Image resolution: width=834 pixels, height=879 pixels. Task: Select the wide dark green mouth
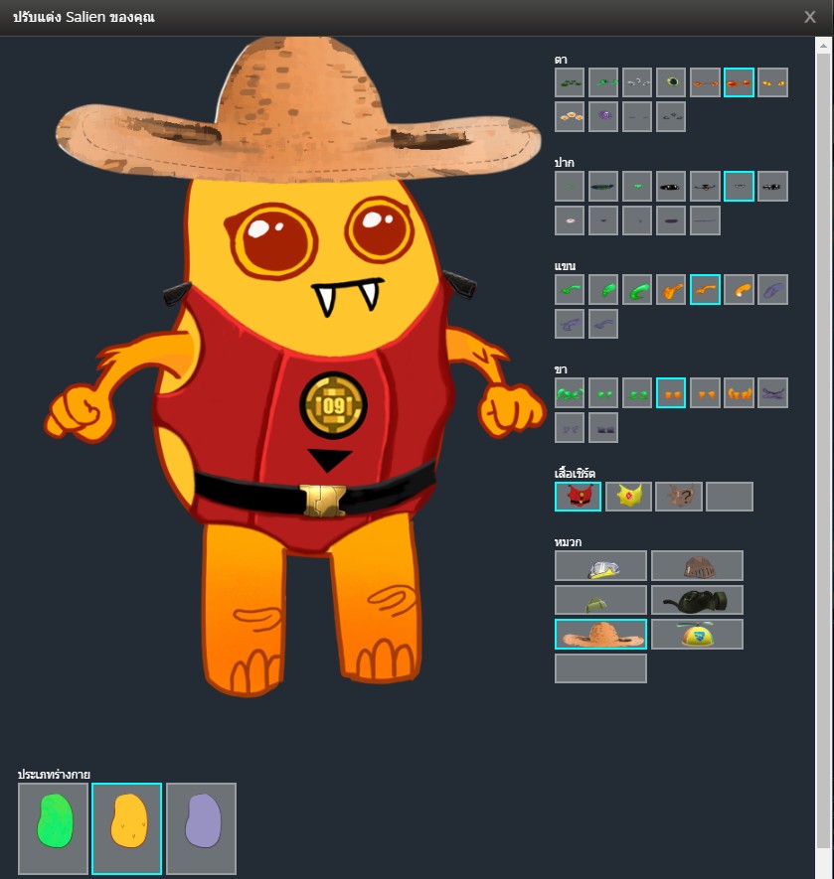tap(603, 187)
